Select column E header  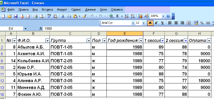pyautogui.click(x=125, y=34)
